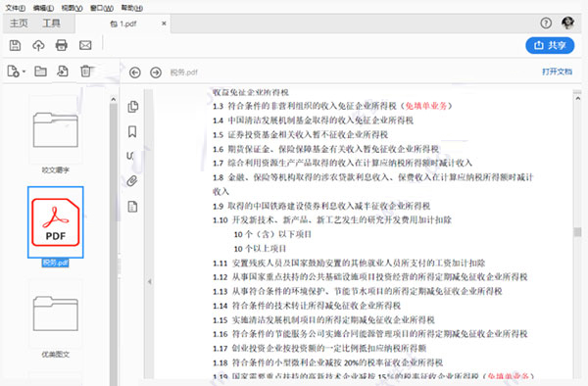Click line 1.11 安置残疾人员 text
This screenshot has width=588, height=386.
pyautogui.click(x=349, y=263)
